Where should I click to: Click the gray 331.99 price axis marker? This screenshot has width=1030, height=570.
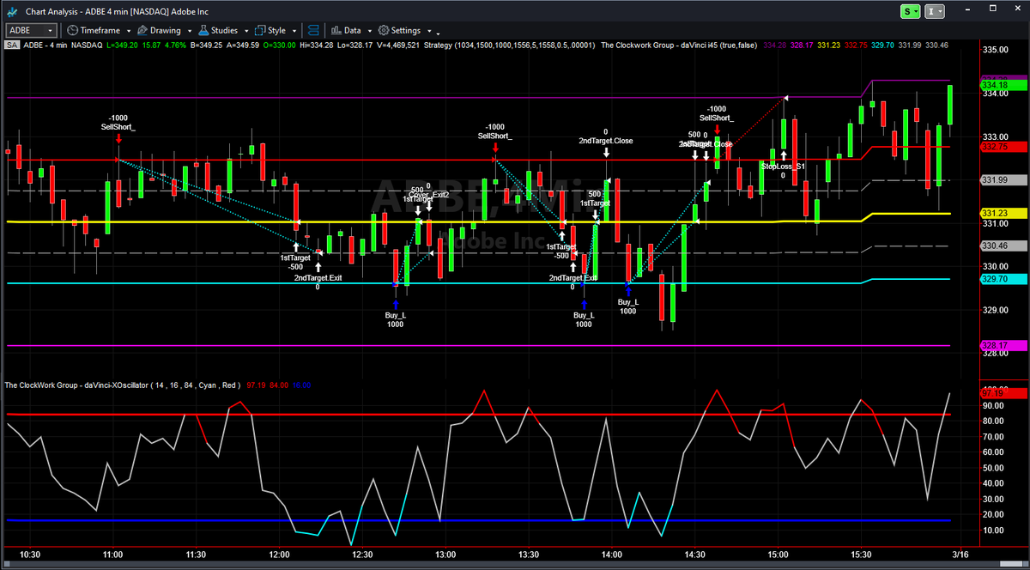1002,179
